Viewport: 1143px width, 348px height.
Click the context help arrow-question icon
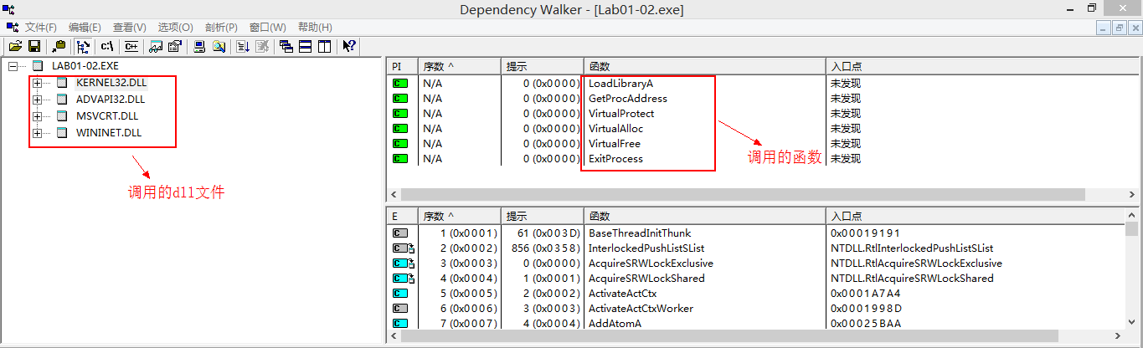coord(349,46)
